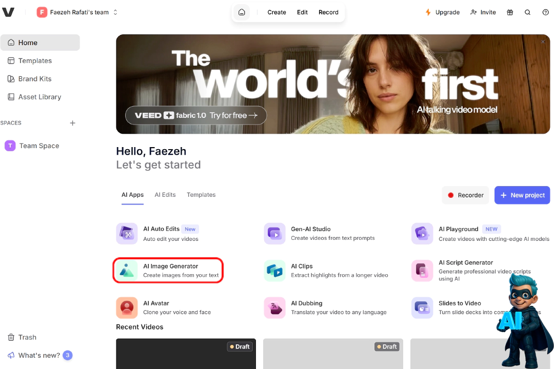Launch the AI Clips app icon
Image resolution: width=554 pixels, height=369 pixels.
coord(274,271)
